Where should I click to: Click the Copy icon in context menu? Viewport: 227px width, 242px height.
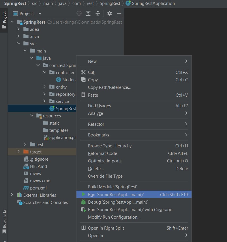(x=83, y=80)
